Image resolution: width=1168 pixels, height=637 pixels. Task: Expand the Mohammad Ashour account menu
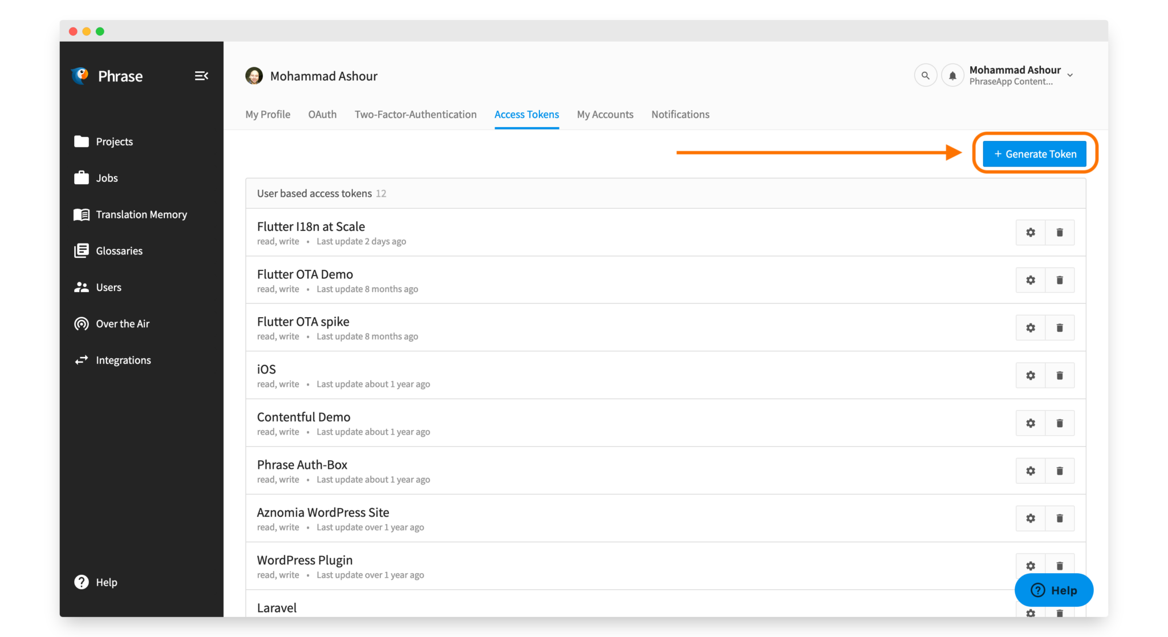point(1071,75)
